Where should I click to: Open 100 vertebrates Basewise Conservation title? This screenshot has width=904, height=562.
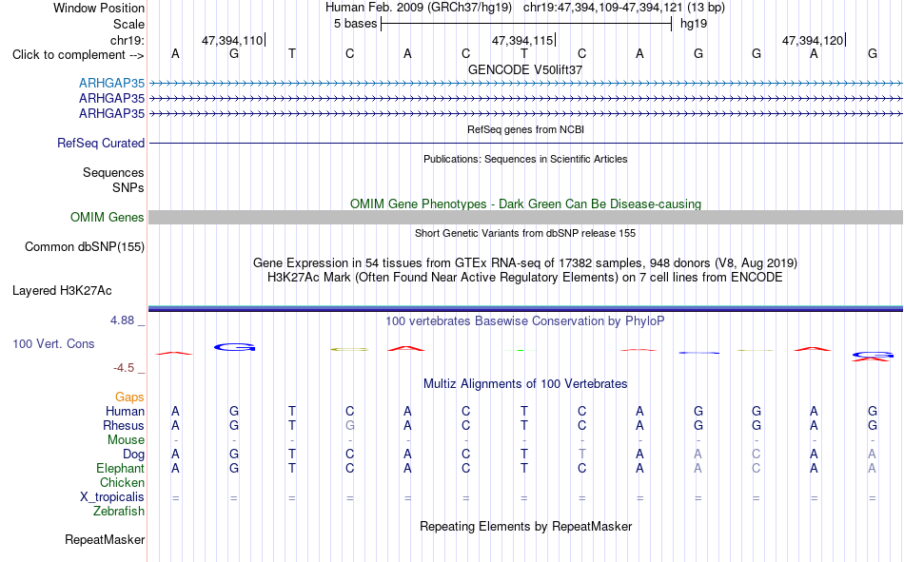coord(525,321)
